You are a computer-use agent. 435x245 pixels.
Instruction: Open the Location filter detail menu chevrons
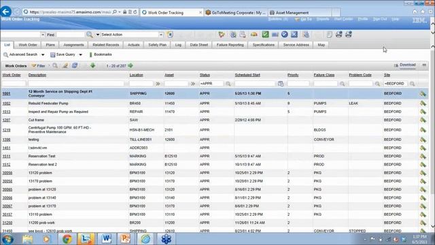(158, 84)
